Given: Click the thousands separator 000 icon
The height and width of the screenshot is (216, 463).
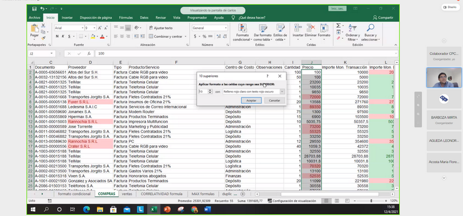Looking at the screenshot, I should [x=210, y=36].
